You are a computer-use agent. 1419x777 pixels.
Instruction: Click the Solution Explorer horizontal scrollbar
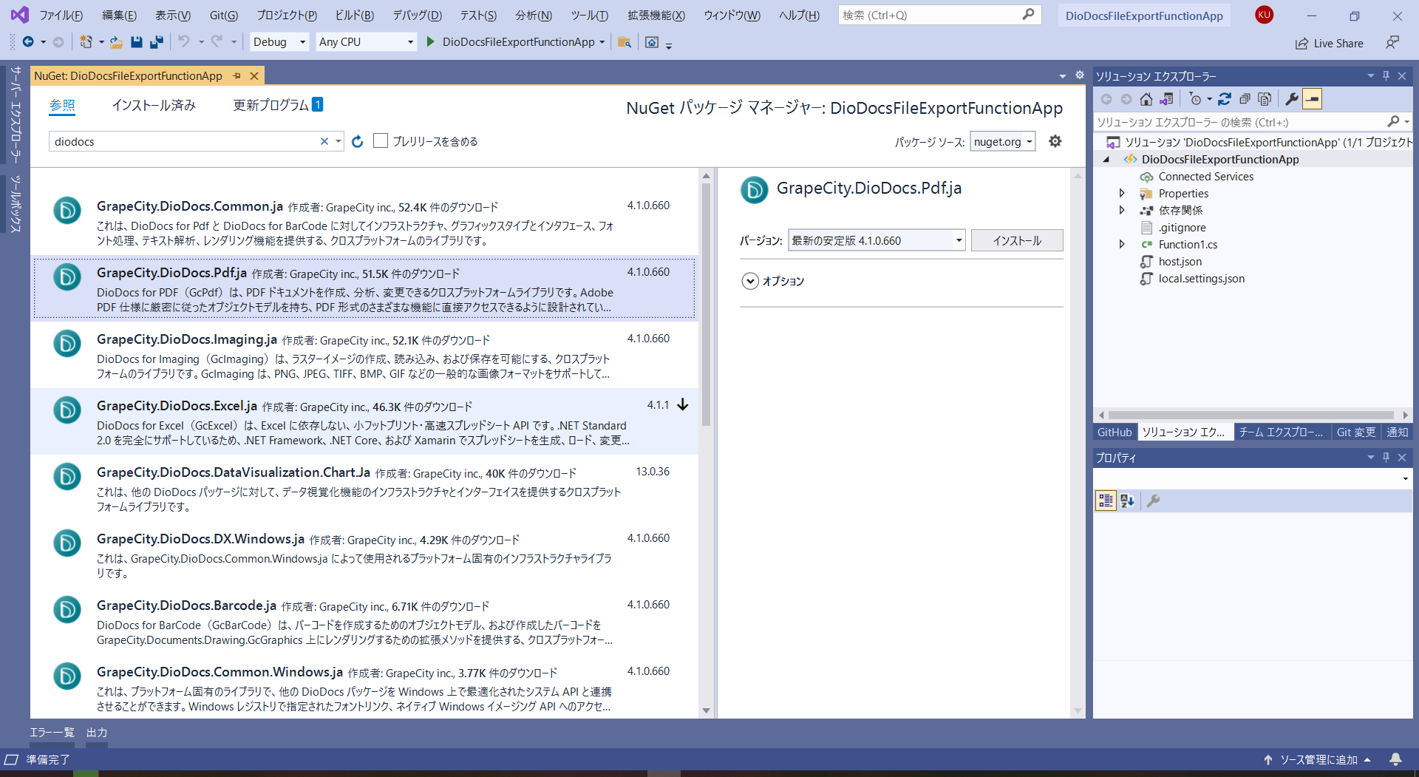[1251, 415]
